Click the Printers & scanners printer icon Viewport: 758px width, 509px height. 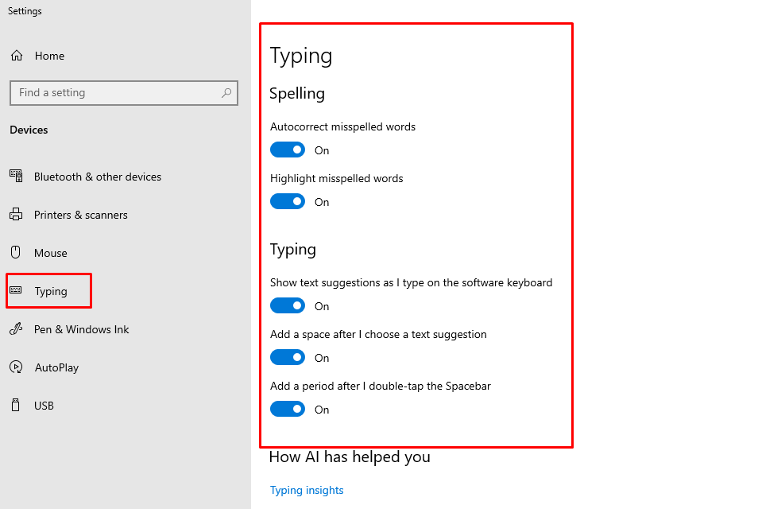pos(16,215)
